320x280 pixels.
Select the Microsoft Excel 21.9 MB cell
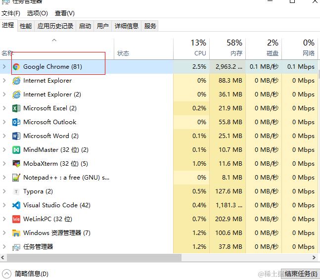click(x=228, y=108)
